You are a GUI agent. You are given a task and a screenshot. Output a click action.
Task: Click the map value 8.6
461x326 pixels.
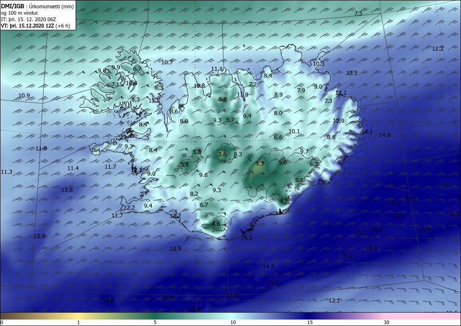click(x=174, y=111)
